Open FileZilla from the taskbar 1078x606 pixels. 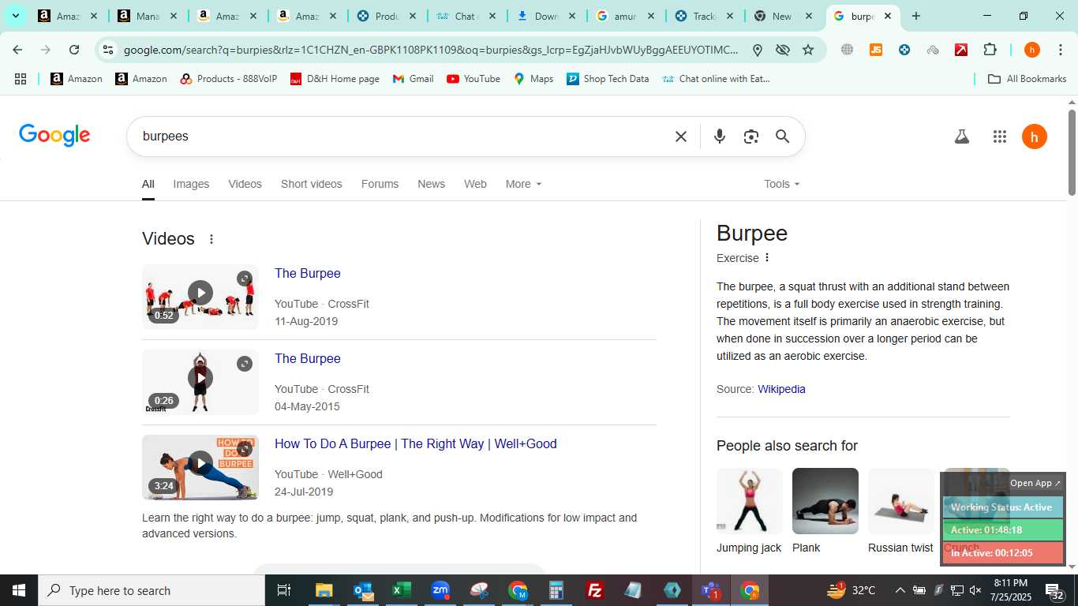(595, 590)
